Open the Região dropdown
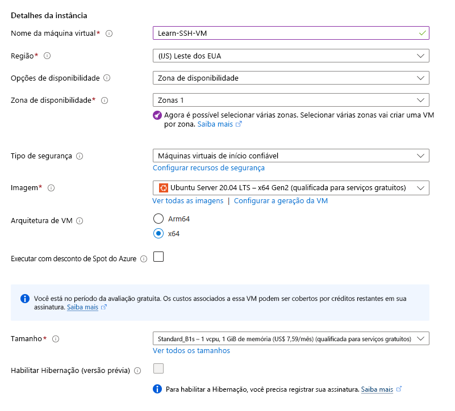Image resolution: width=455 pixels, height=411 pixels. pos(291,56)
